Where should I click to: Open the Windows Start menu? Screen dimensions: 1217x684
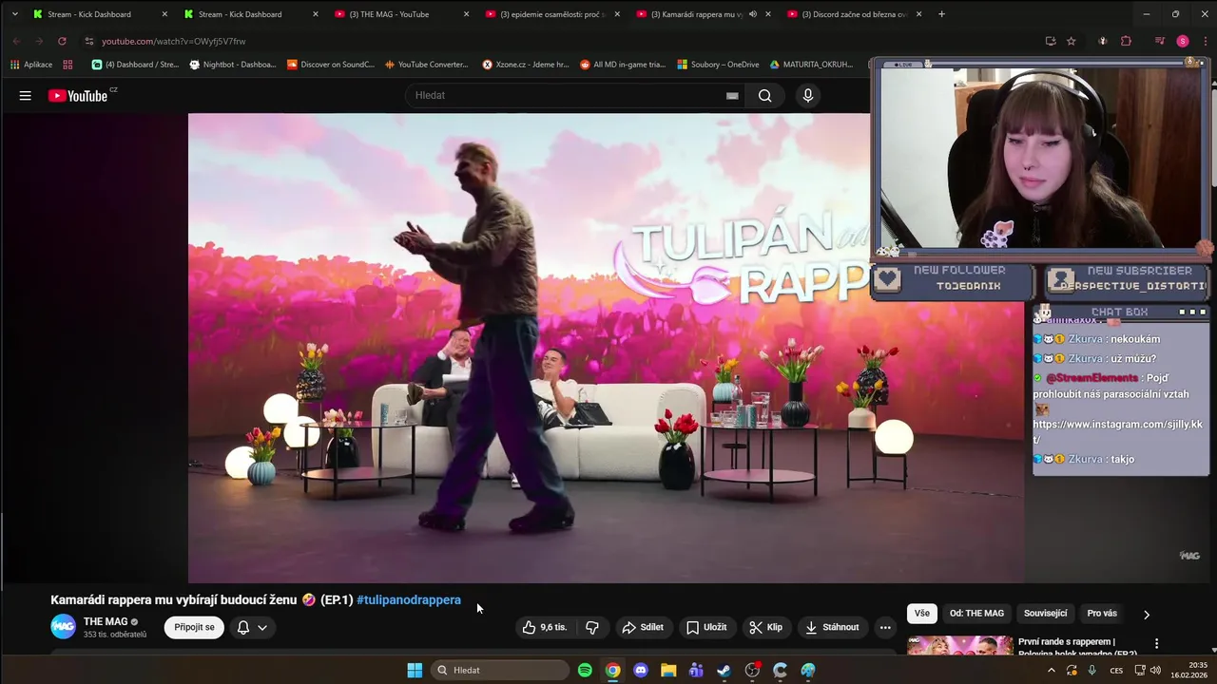pos(415,670)
